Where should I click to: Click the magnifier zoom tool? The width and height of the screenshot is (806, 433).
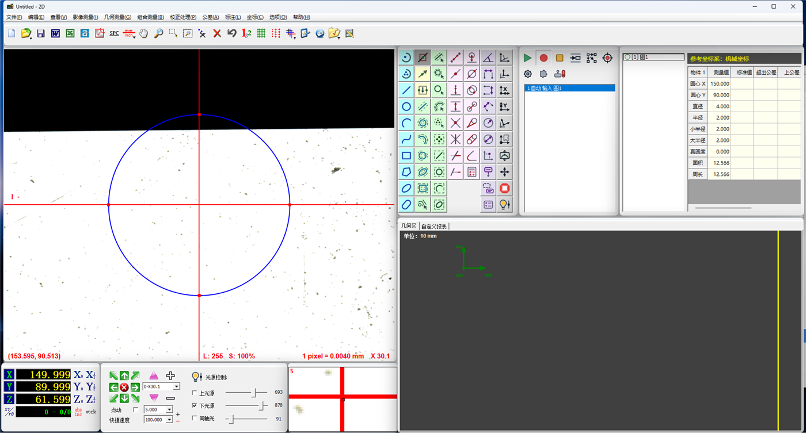coord(158,33)
